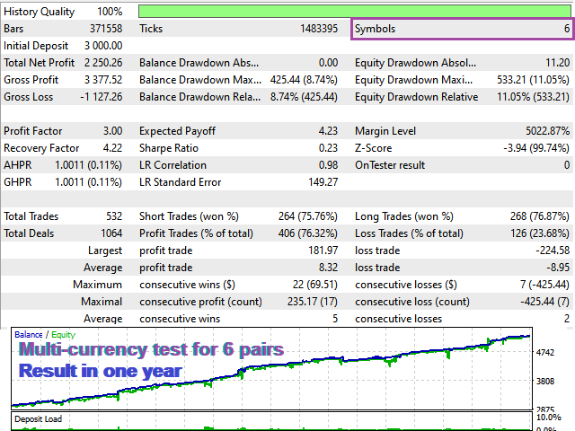Click the Sharpe Ratio value 0.23

(x=328, y=148)
